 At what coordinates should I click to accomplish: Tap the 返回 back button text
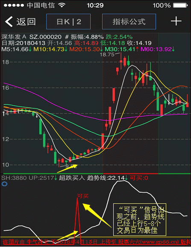26,22
